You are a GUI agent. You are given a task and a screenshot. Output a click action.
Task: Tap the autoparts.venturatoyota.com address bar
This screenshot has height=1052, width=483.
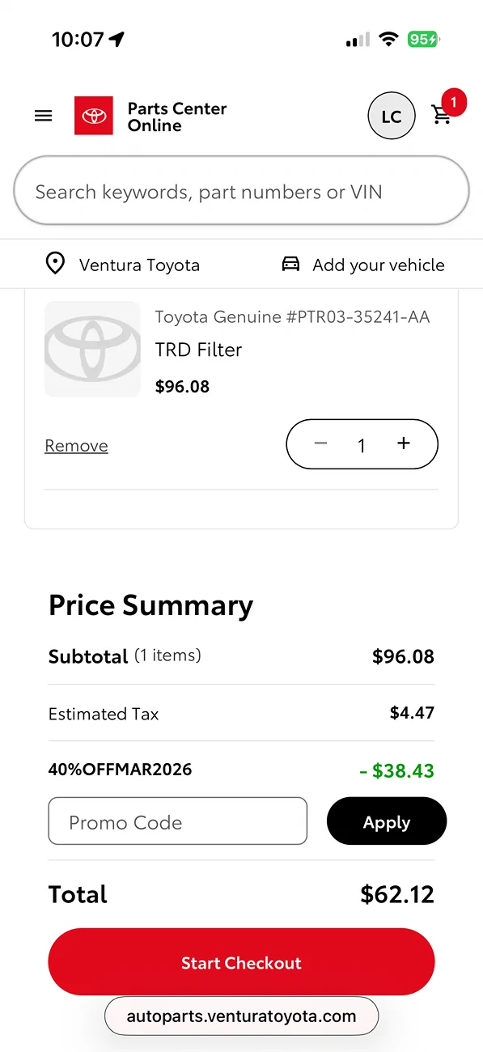point(242,1016)
